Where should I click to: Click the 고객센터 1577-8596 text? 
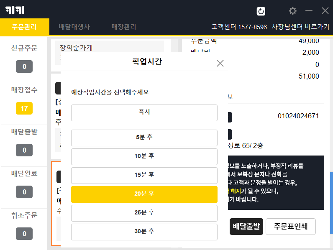pyautogui.click(x=239, y=27)
